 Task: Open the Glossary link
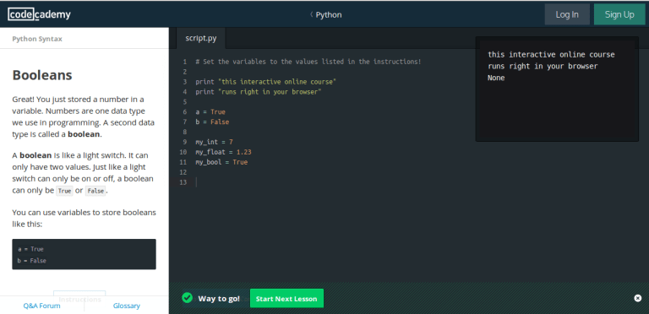(x=126, y=306)
